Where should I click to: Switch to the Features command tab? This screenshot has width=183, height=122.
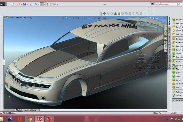pyautogui.click(x=169, y=21)
